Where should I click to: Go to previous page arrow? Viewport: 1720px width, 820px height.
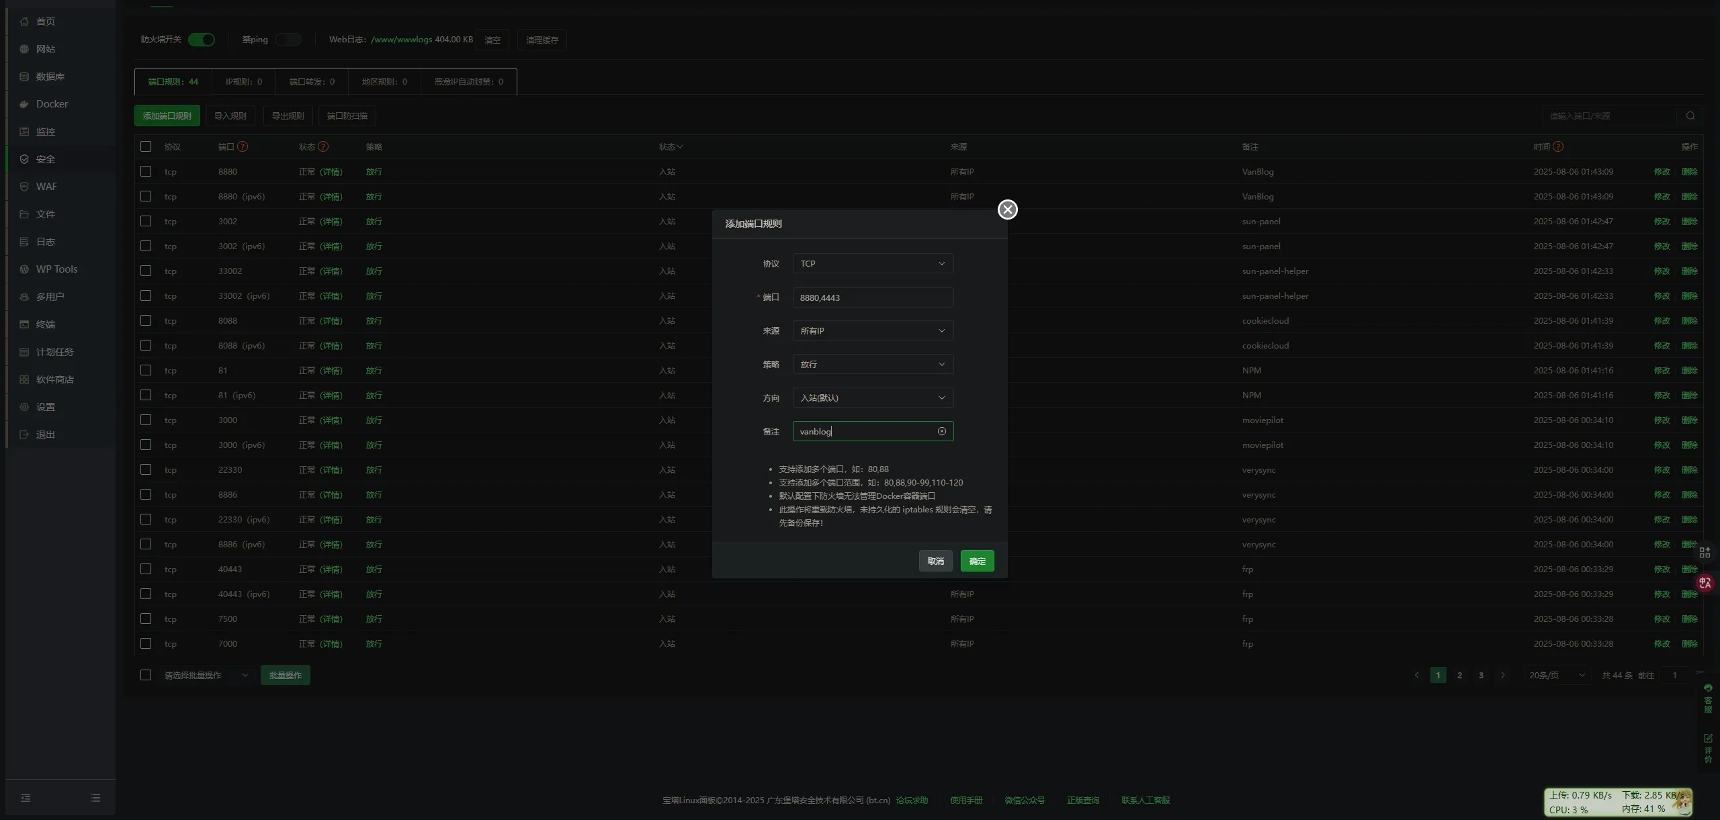click(x=1416, y=675)
